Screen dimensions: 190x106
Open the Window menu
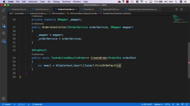coord(77,2)
